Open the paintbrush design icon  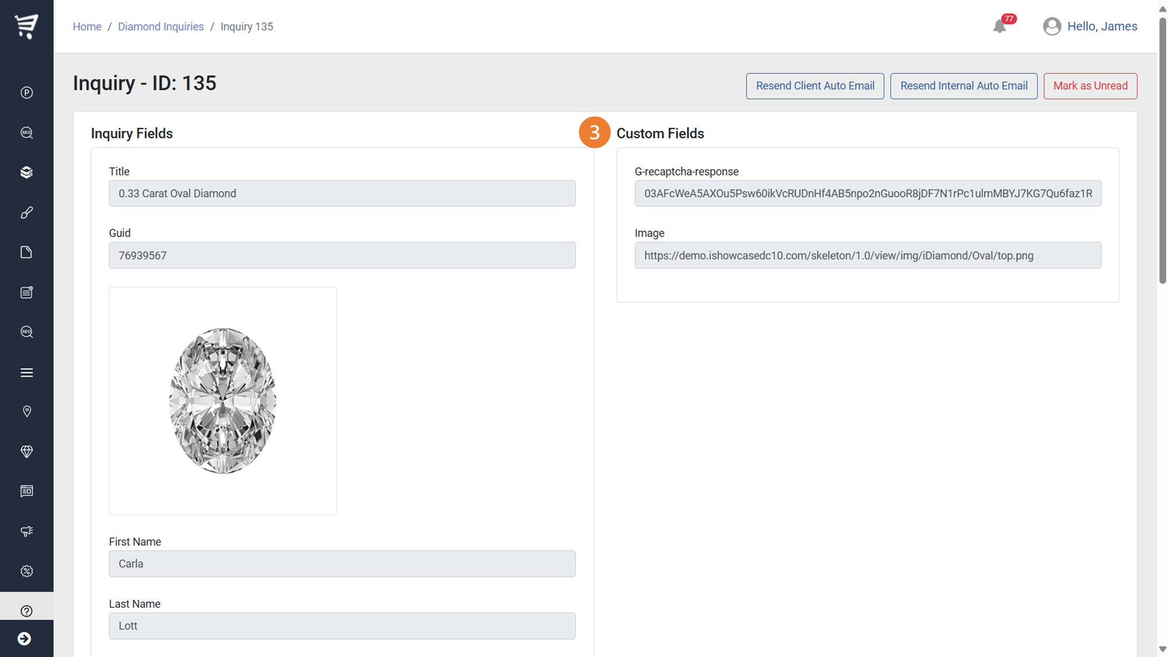coord(26,213)
